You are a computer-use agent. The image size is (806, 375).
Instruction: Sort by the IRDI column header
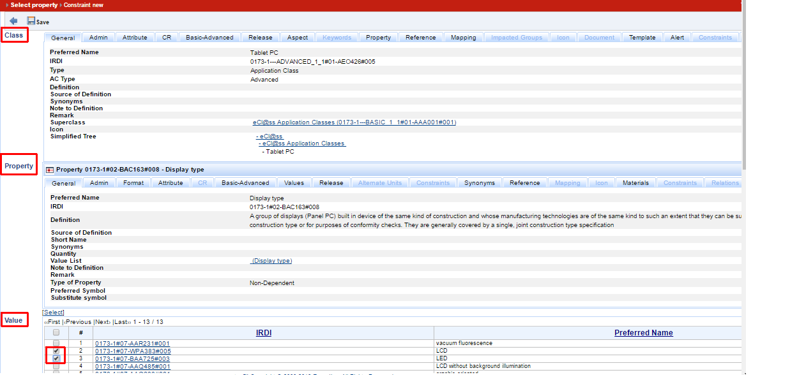pyautogui.click(x=263, y=333)
